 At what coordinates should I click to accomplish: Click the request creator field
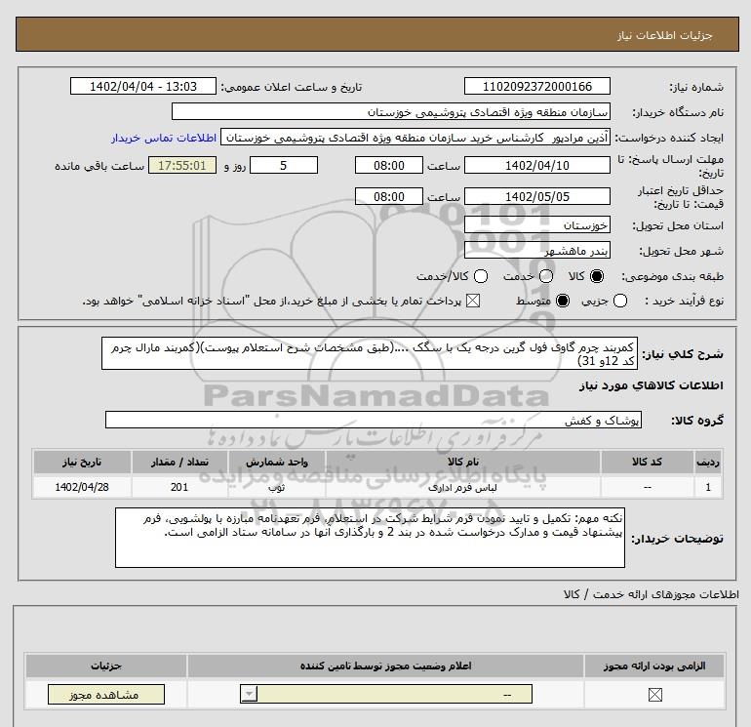click(415, 138)
